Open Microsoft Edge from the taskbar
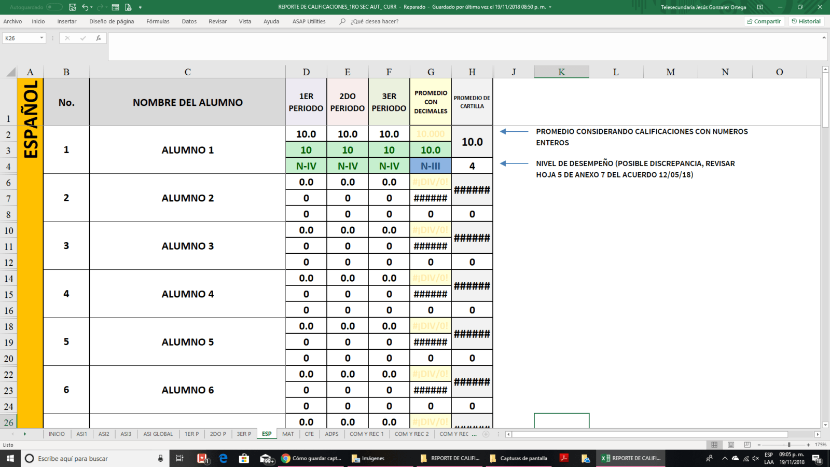 pos(223,458)
